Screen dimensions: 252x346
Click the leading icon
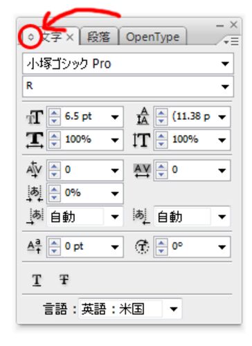(x=143, y=116)
